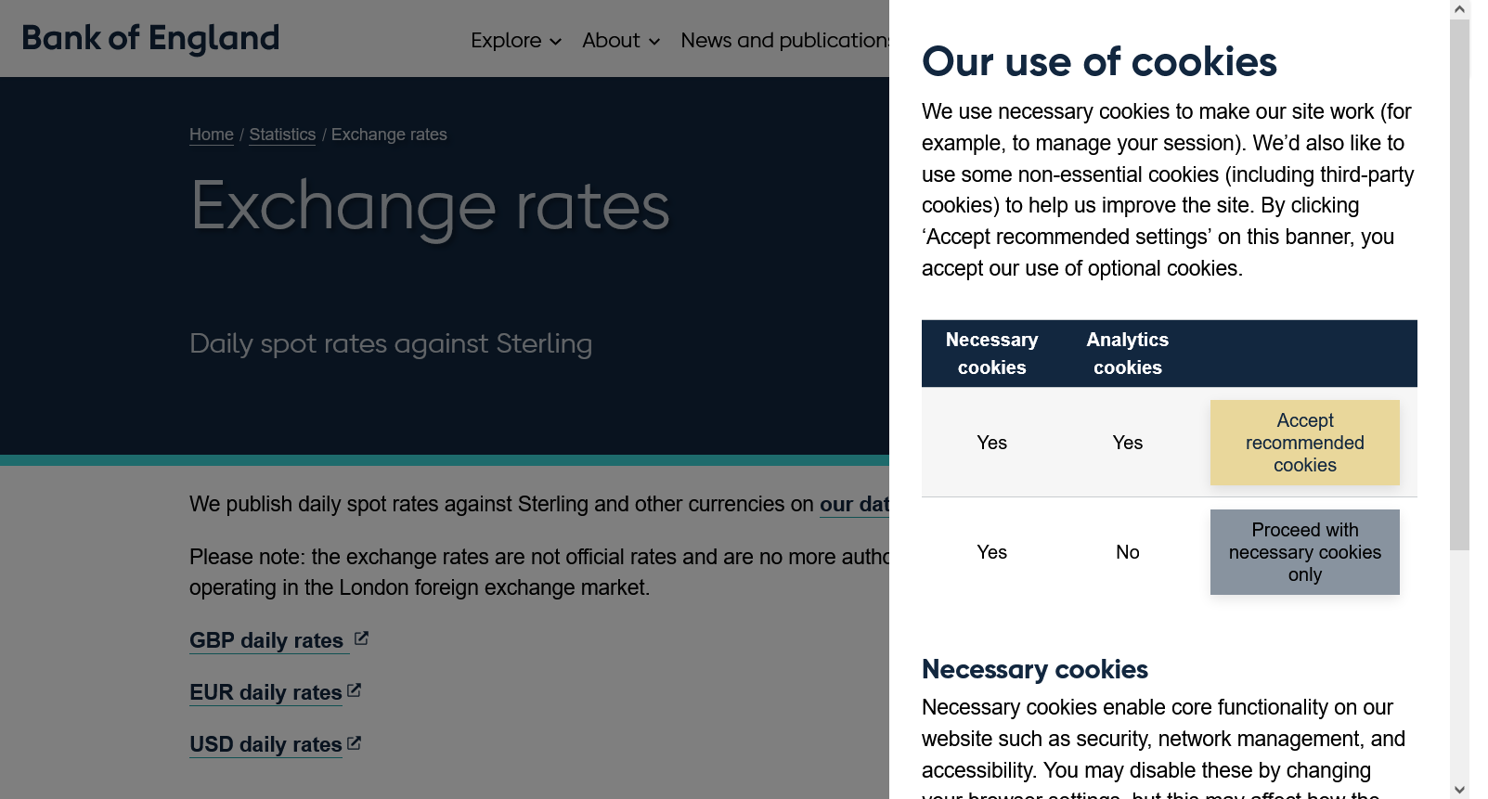Click the About menu label
The image size is (1488, 799).
click(611, 41)
